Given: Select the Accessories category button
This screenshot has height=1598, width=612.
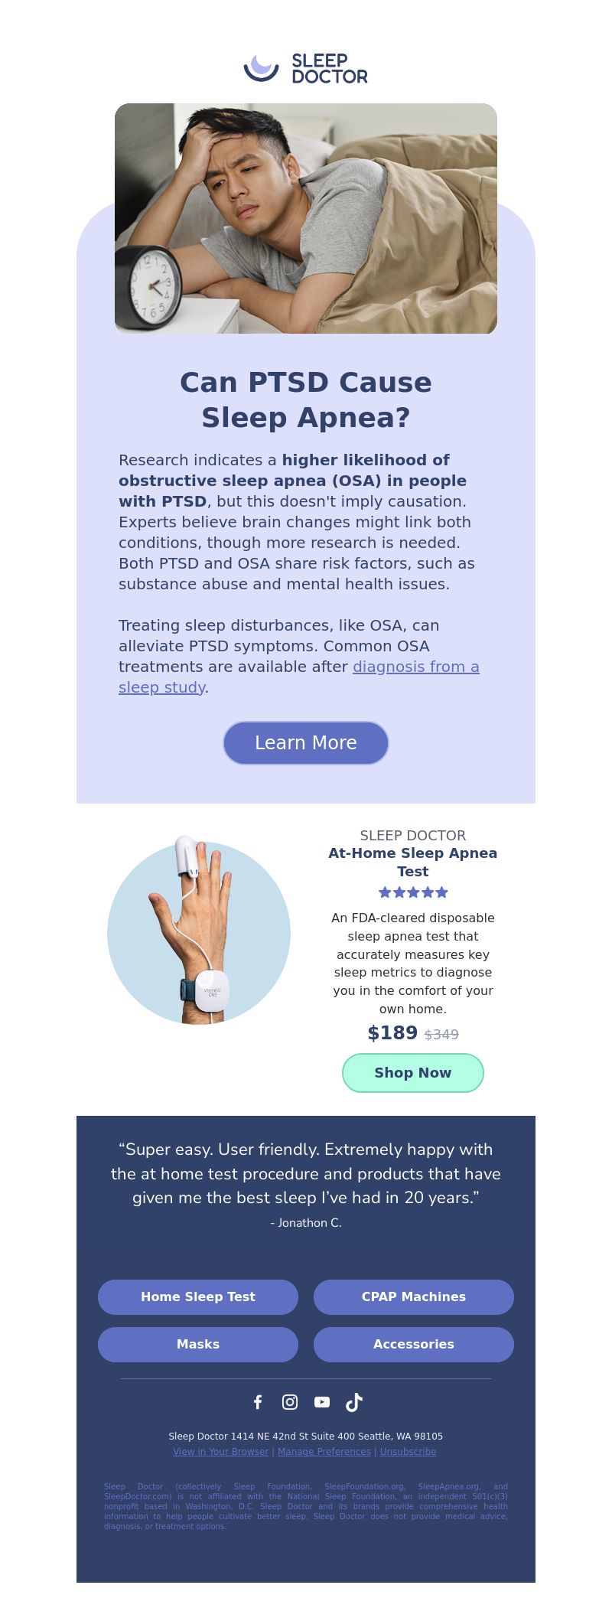Looking at the screenshot, I should click(x=414, y=1344).
